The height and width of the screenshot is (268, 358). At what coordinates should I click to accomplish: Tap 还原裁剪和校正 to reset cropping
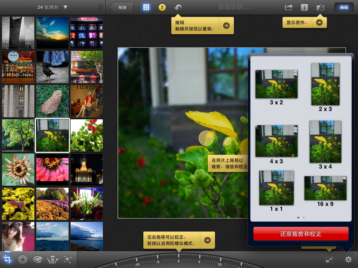point(302,233)
